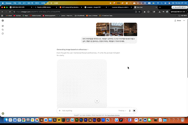Go forward with the browser forward arrow
This screenshot has width=188, height=125.
(x=6, y=12)
